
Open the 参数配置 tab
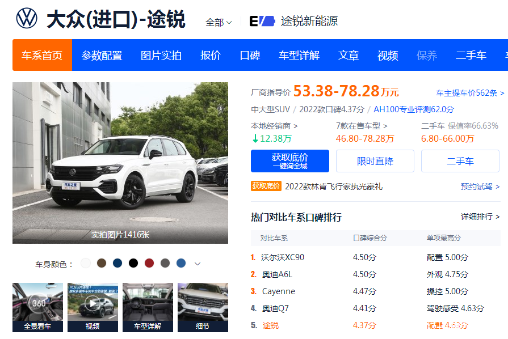tap(102, 56)
